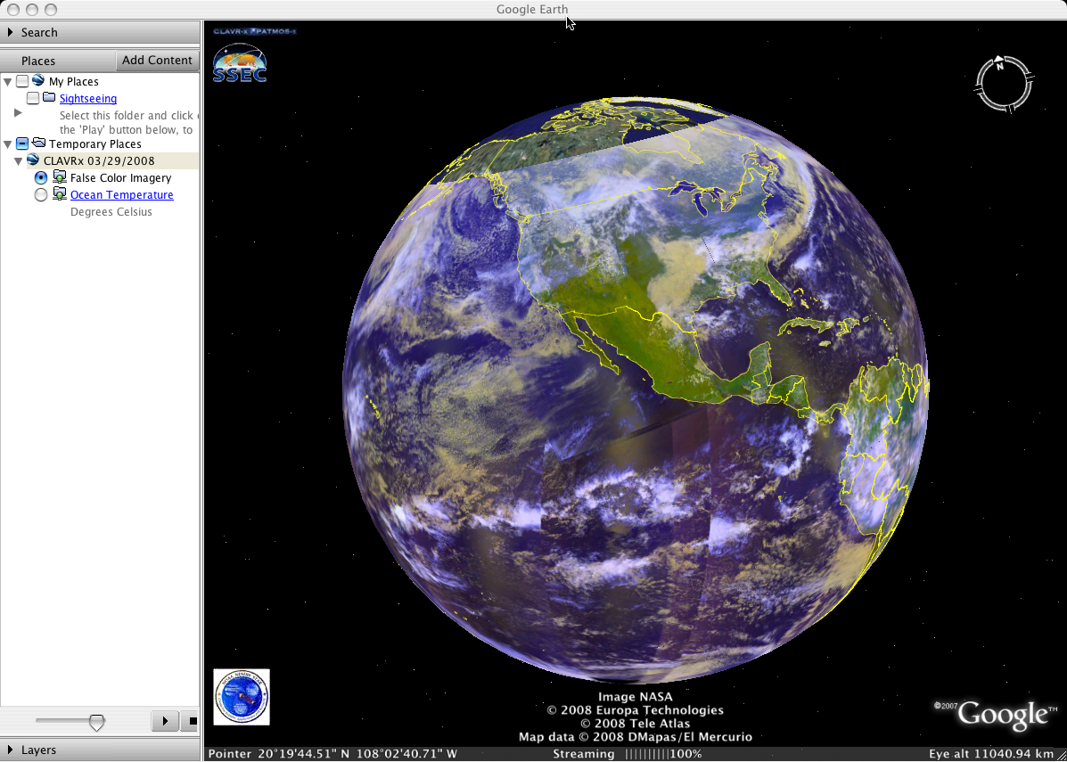Select the False Color Imagery label
Screen dimensions: 1067x762
120,177
